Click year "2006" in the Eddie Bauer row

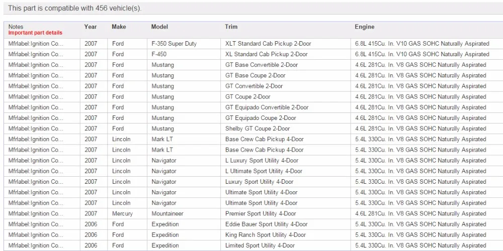coord(91,224)
